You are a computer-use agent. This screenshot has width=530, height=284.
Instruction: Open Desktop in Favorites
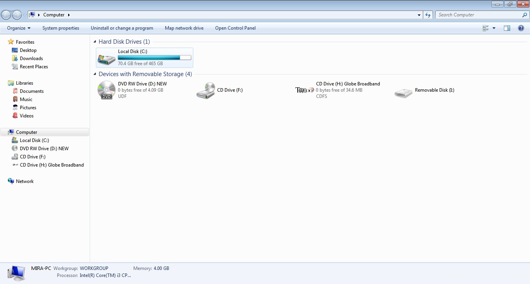pyautogui.click(x=28, y=50)
